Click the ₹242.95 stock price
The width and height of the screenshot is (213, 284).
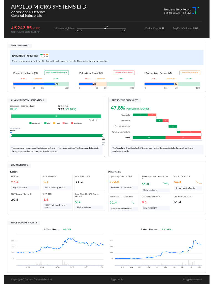(23, 28)
